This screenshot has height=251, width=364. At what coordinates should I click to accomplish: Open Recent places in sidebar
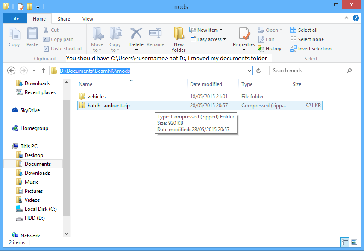[x=36, y=92]
